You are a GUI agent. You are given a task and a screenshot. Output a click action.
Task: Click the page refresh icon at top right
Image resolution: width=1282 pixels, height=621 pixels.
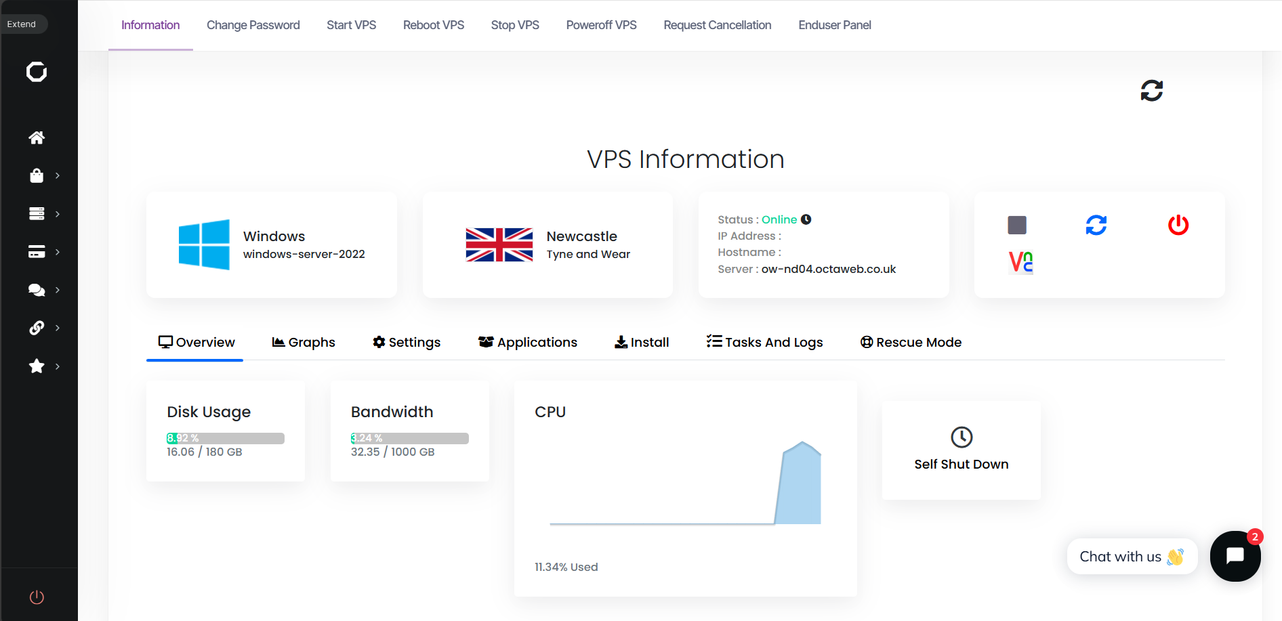click(1151, 90)
